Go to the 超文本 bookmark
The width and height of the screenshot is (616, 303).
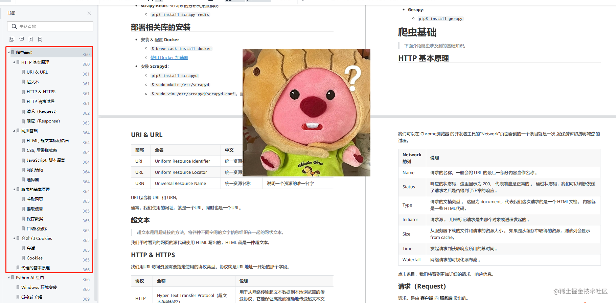pos(33,82)
